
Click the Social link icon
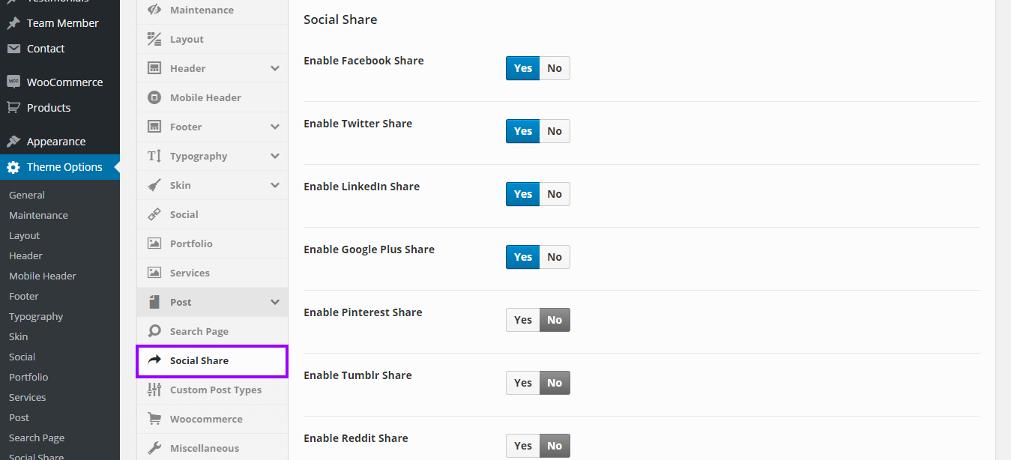click(x=154, y=214)
